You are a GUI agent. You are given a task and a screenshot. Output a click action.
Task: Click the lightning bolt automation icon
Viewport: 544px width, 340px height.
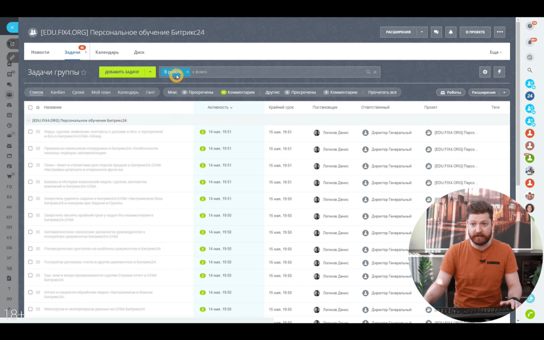(499, 72)
